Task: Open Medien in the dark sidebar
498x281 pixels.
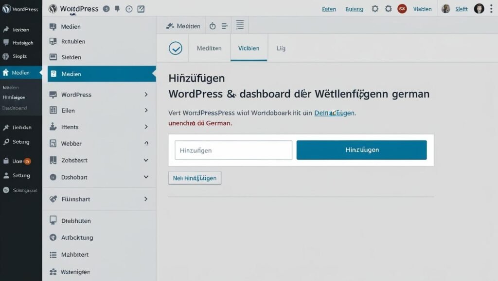Action: click(x=21, y=72)
